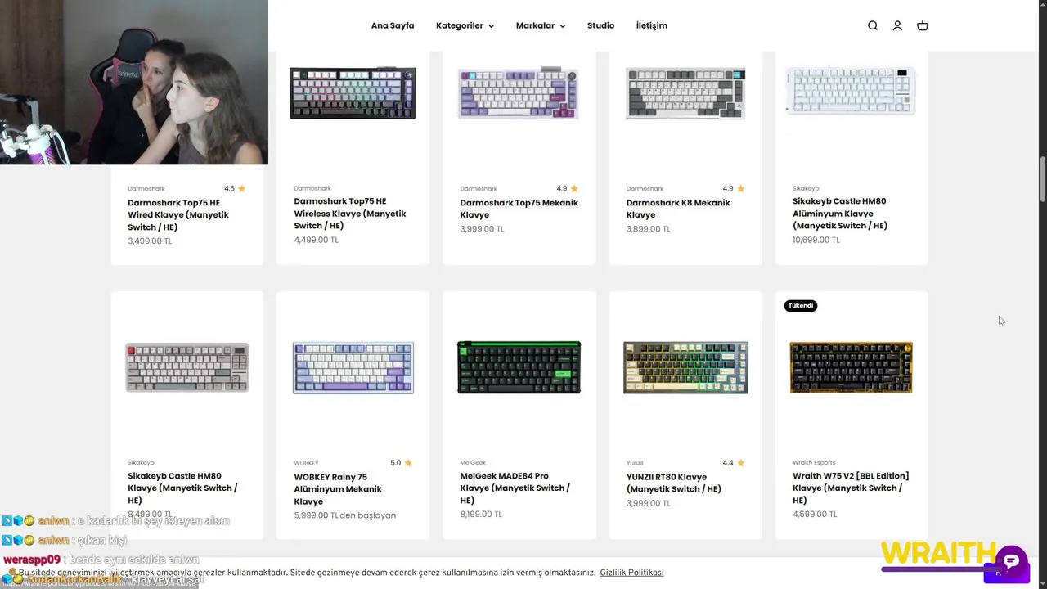Open the purple chat support bubble

(1011, 561)
